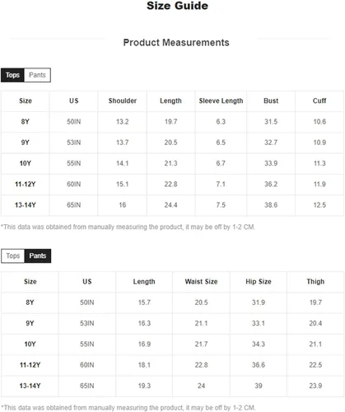Viewport: 345px width, 412px height.
Task: Select the 13-14Y row in pants table
Action: click(x=172, y=386)
